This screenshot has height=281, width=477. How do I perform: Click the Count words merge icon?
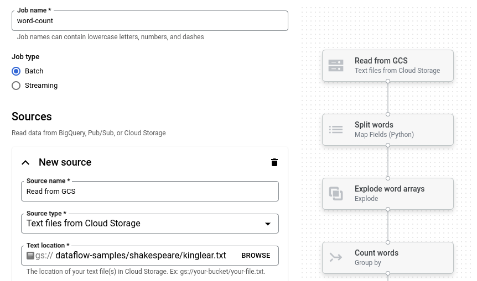point(336,257)
